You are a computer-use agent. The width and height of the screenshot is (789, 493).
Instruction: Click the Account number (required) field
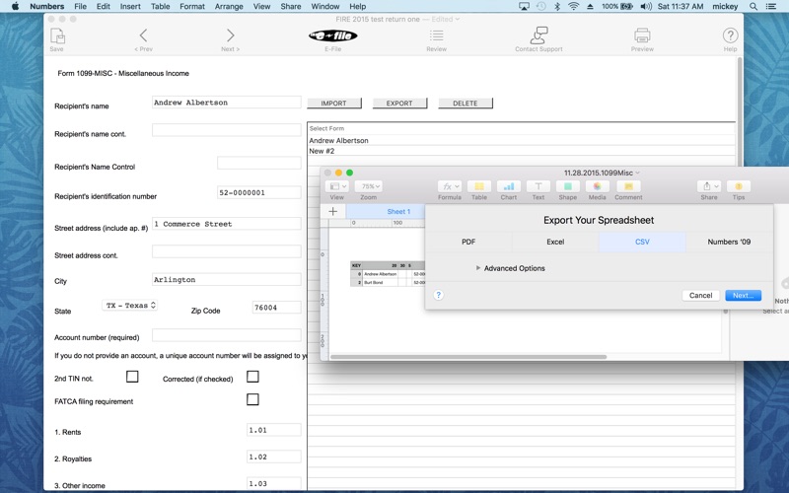[227, 335]
